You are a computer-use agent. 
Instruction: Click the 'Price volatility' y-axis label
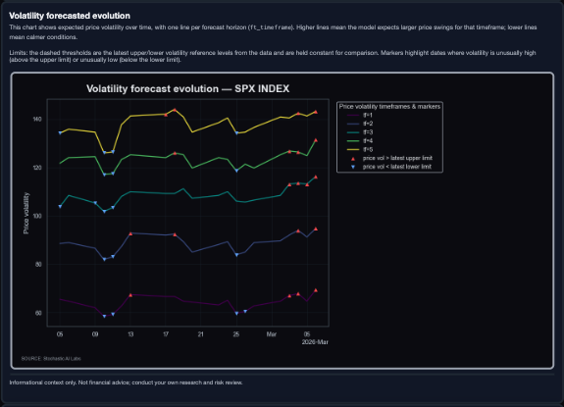click(26, 213)
